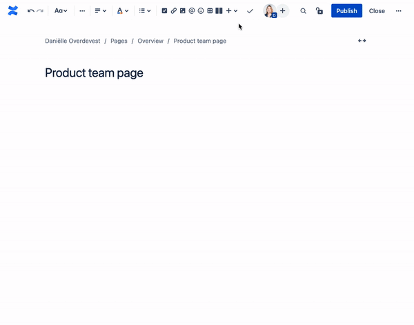Screen dimensions: 414x325
Task: Insert a table
Action: pyautogui.click(x=210, y=11)
